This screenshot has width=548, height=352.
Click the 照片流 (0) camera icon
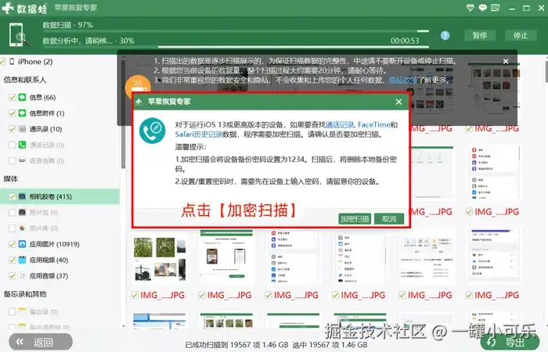point(22,212)
